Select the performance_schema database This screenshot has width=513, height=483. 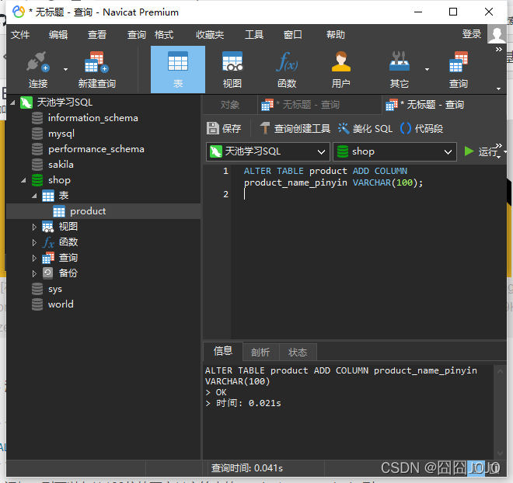point(96,149)
